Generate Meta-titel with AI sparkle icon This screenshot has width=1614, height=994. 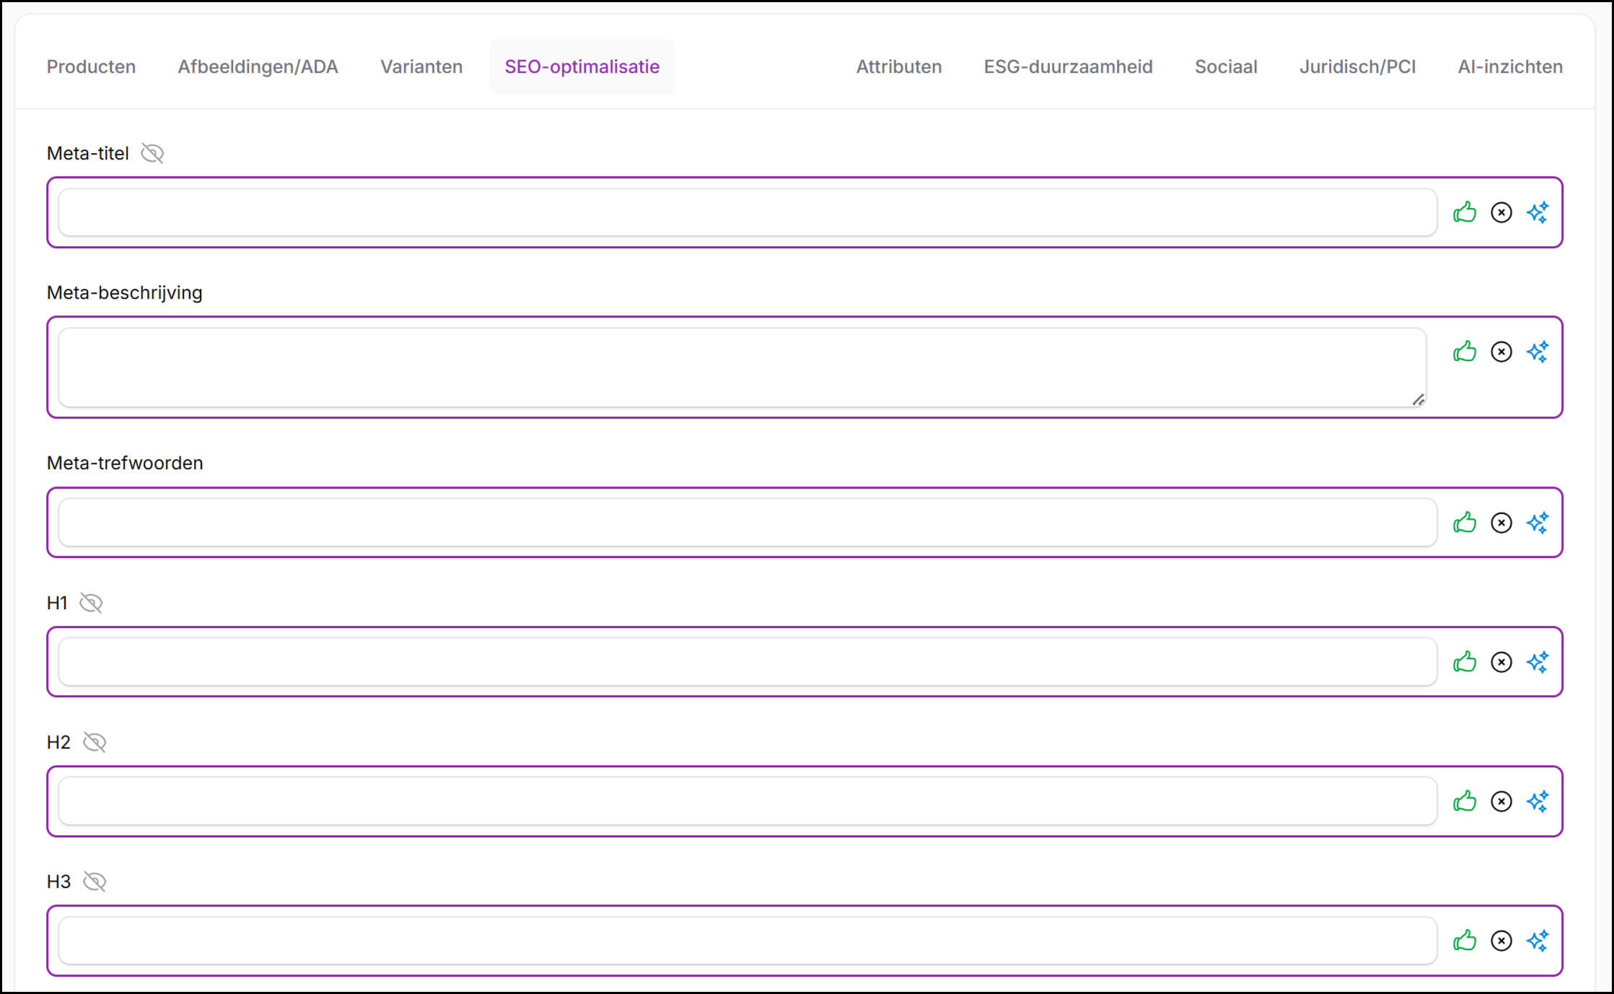[x=1538, y=212]
